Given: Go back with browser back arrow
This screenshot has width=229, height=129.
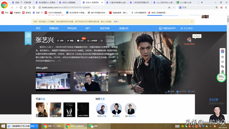Looking at the screenshot, I should (x=12, y=8).
